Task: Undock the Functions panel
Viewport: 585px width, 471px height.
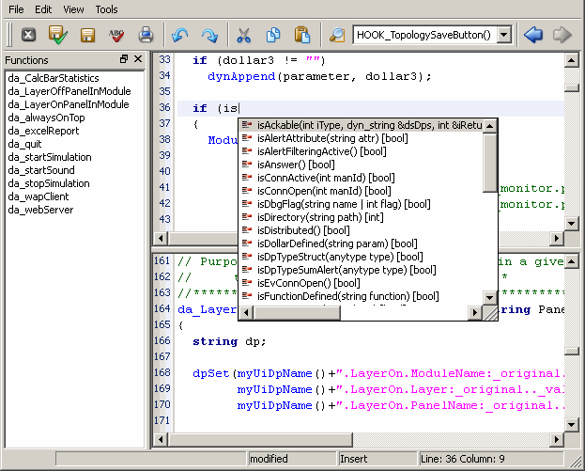Action: tap(124, 60)
